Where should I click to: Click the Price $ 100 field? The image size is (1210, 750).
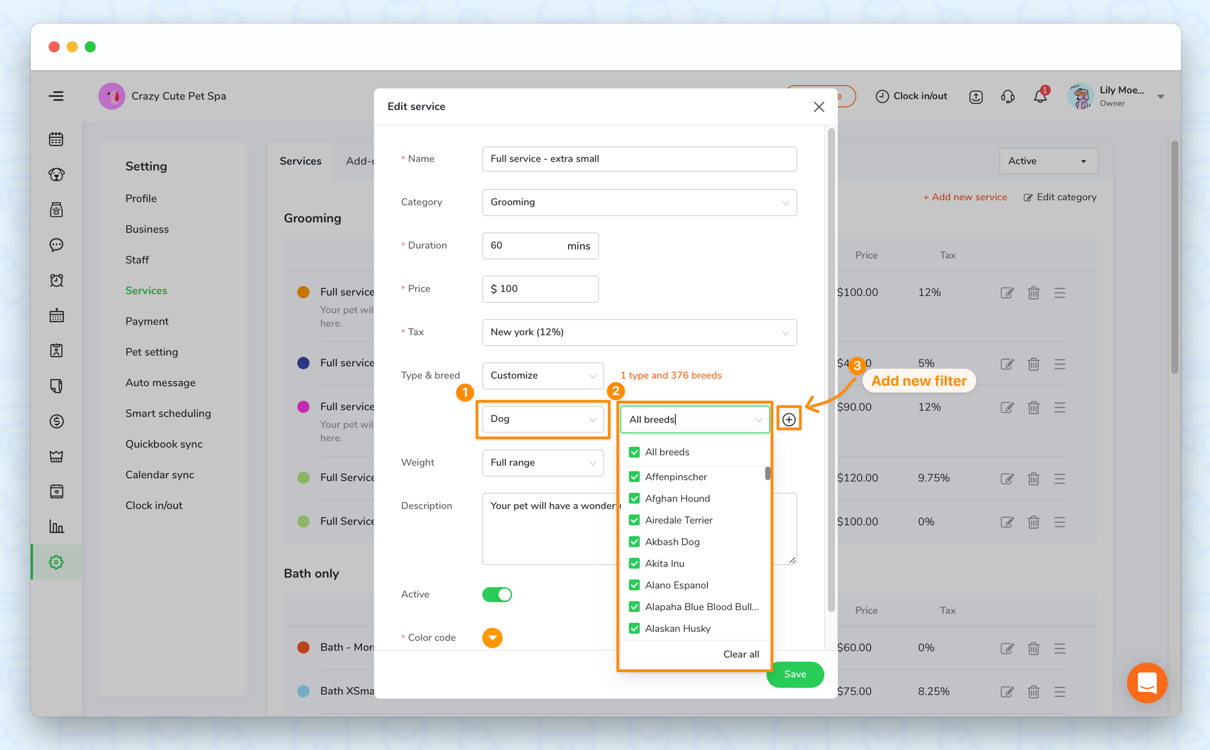(x=540, y=289)
